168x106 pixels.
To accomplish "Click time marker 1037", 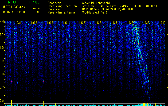I will pyautogui.click(x=114, y=23).
